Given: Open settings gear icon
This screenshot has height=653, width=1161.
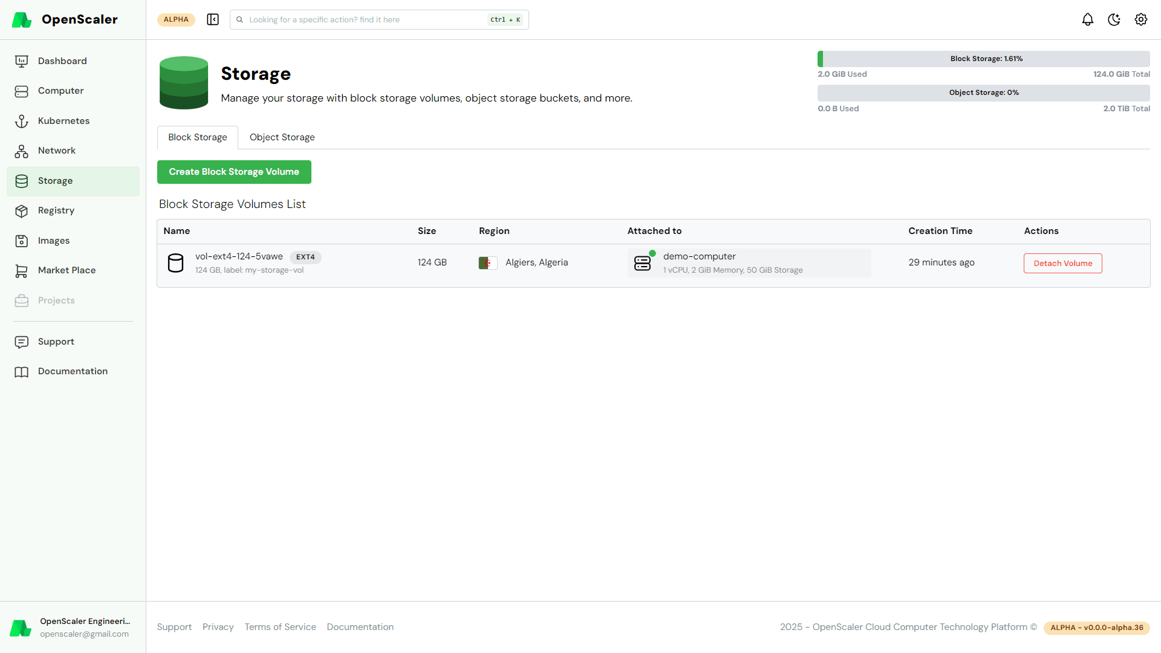Looking at the screenshot, I should pyautogui.click(x=1140, y=19).
